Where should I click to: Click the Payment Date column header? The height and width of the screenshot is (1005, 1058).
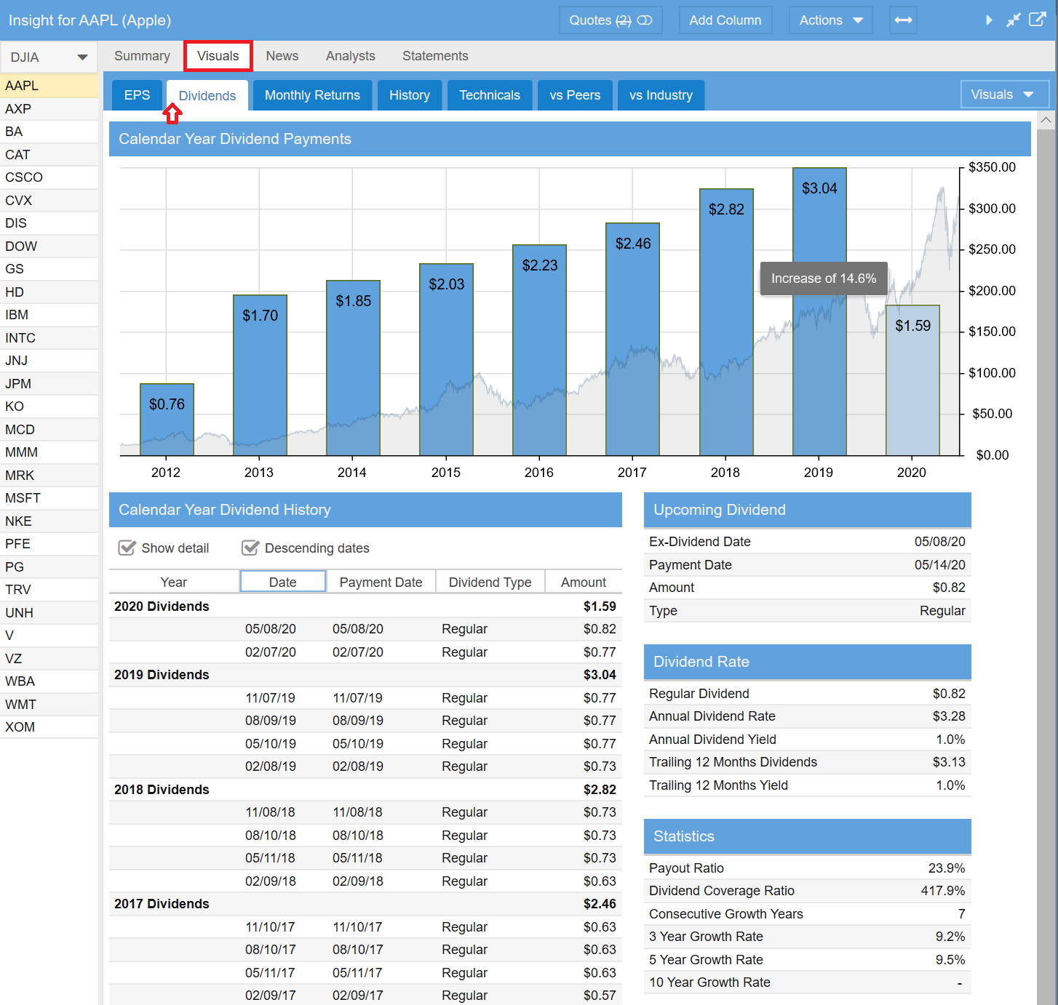(381, 582)
